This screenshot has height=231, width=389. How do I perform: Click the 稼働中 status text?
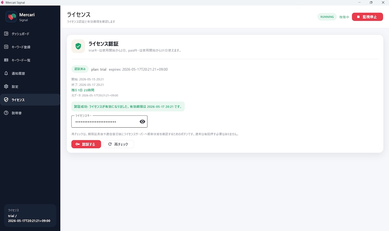(344, 17)
